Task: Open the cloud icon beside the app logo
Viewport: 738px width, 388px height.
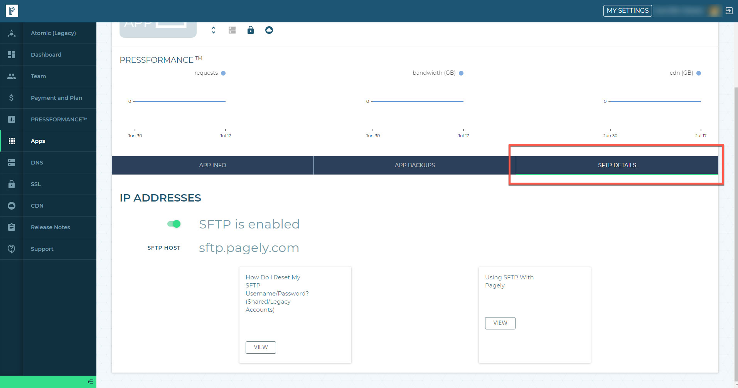Action: [x=269, y=30]
